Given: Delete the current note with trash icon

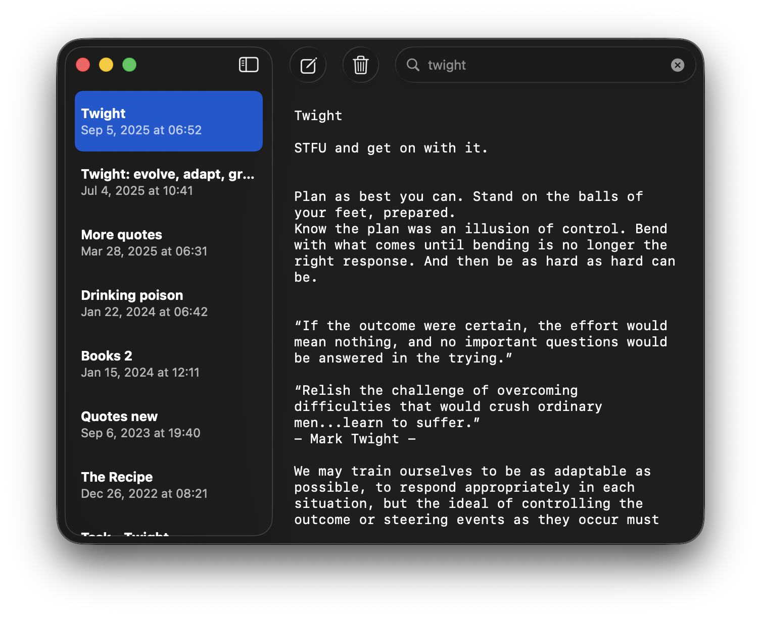Looking at the screenshot, I should (361, 65).
